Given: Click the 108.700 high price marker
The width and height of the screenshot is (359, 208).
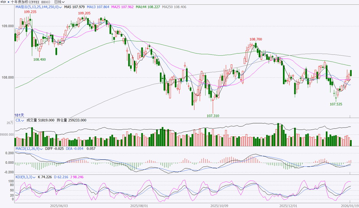Looking at the screenshot, I should pyautogui.click(x=256, y=39).
